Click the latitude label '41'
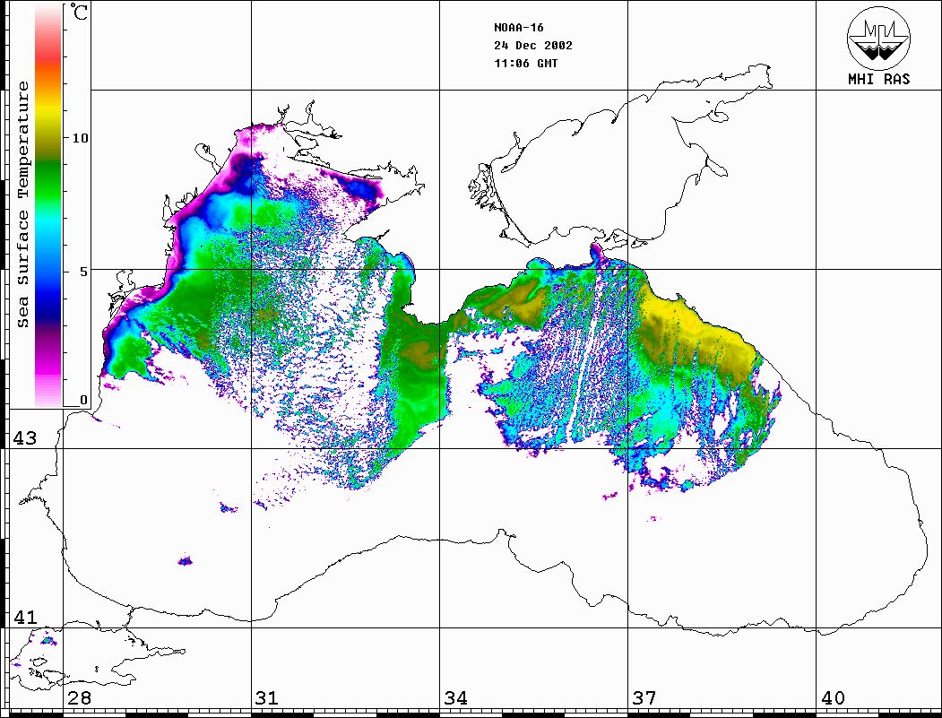Screen dimensions: 942x718 [24, 617]
